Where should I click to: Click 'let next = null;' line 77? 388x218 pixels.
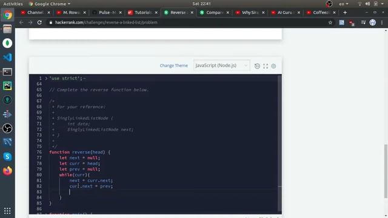click(79, 157)
